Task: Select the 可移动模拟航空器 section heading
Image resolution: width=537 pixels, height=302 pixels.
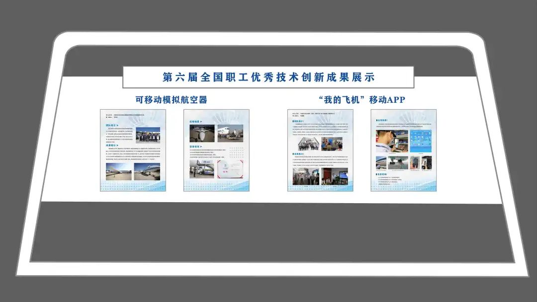Action: tap(171, 100)
